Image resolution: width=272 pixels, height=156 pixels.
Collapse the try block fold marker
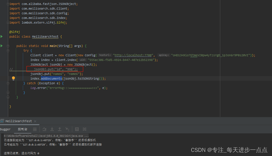(x=8, y=50)
